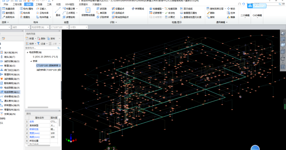Choose the 选择起点 select start point tool

(118, 13)
